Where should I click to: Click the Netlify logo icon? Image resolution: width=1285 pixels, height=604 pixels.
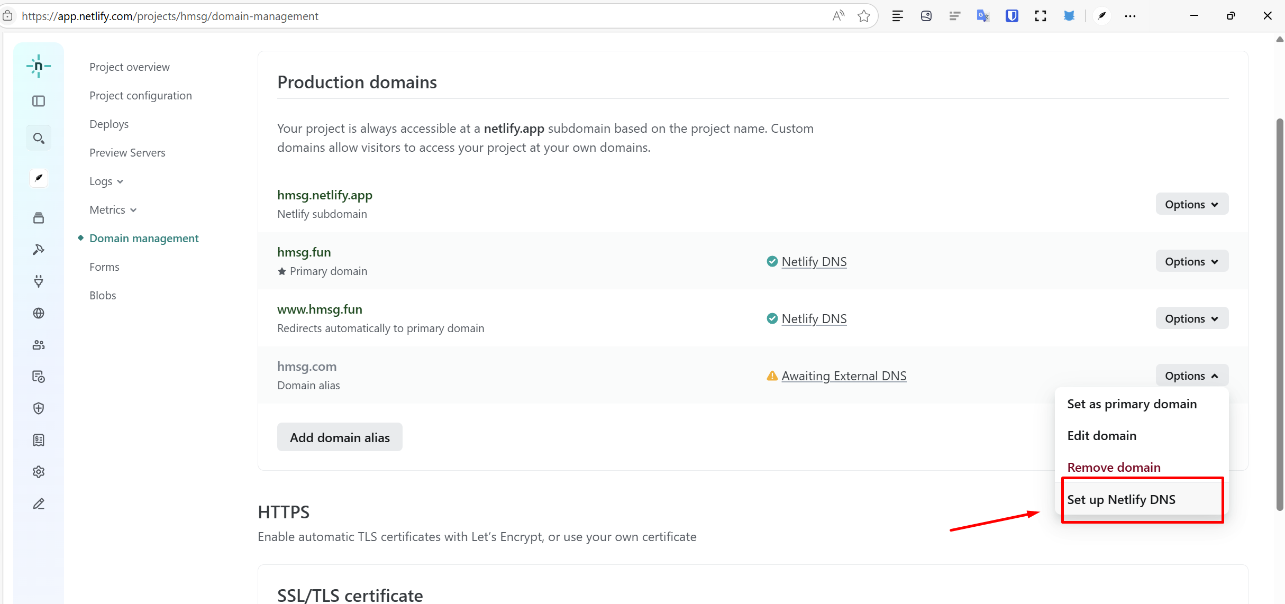(39, 66)
